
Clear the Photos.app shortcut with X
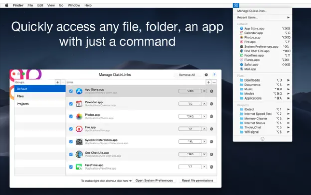coord(204,117)
